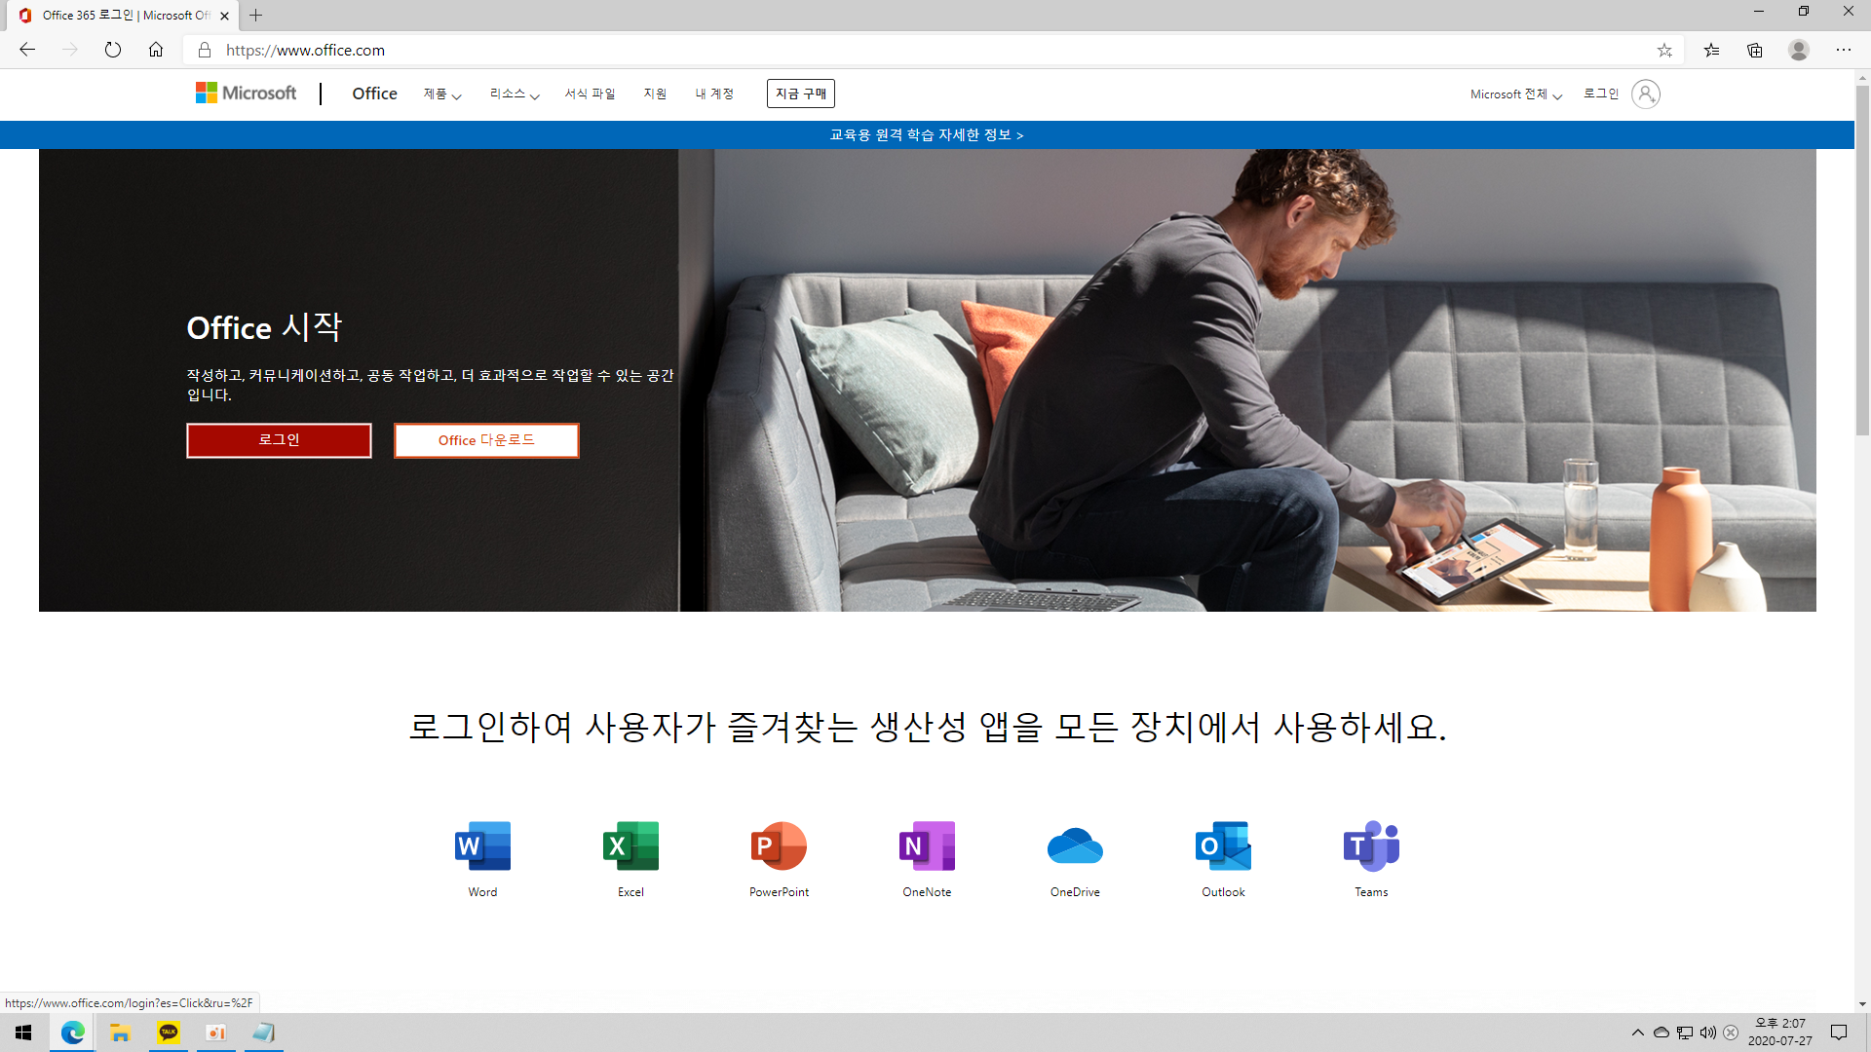Open the 내 계정 menu item

(714, 94)
